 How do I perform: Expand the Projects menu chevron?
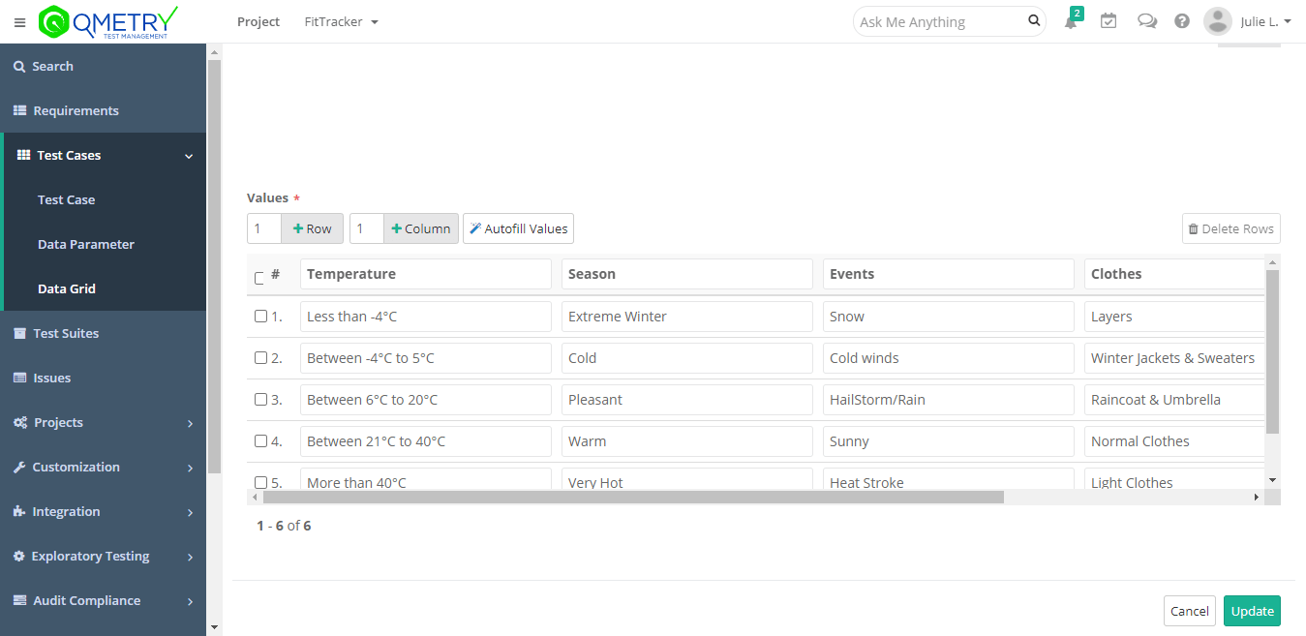(x=190, y=423)
